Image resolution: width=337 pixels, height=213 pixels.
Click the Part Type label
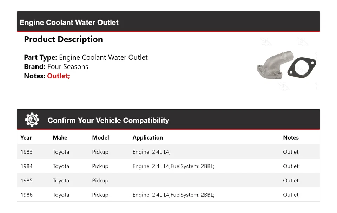coord(40,57)
